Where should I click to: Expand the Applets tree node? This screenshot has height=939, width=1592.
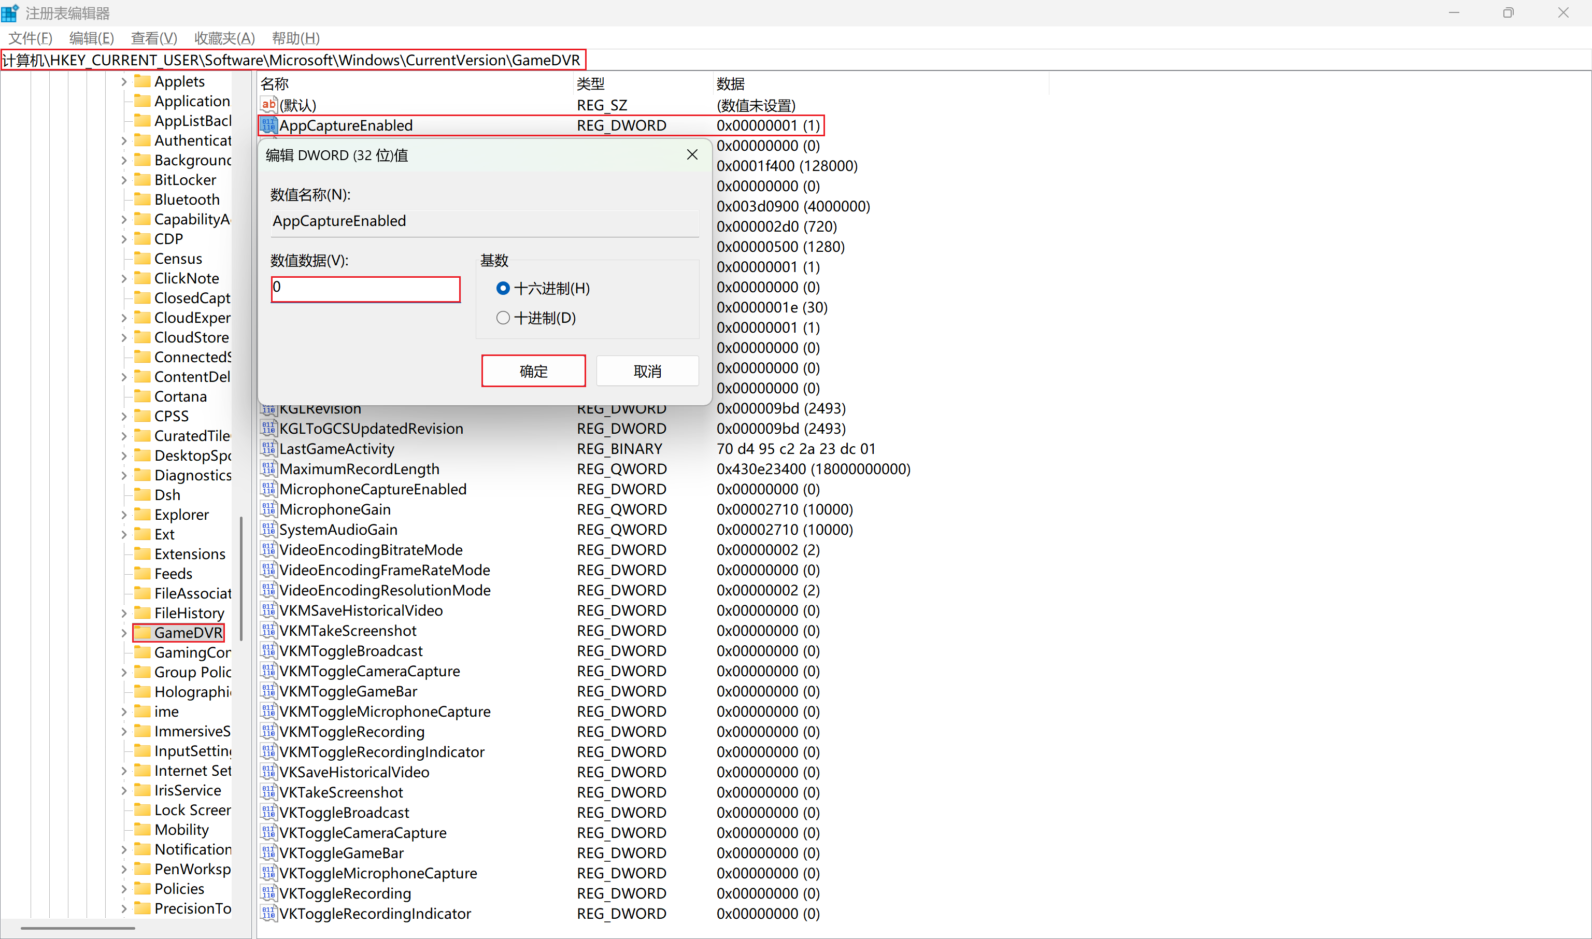(124, 82)
